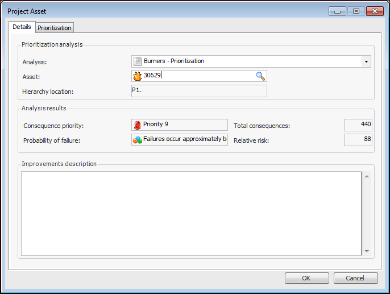Open the Analysis dropdown arrow
This screenshot has width=390, height=294.
point(366,61)
